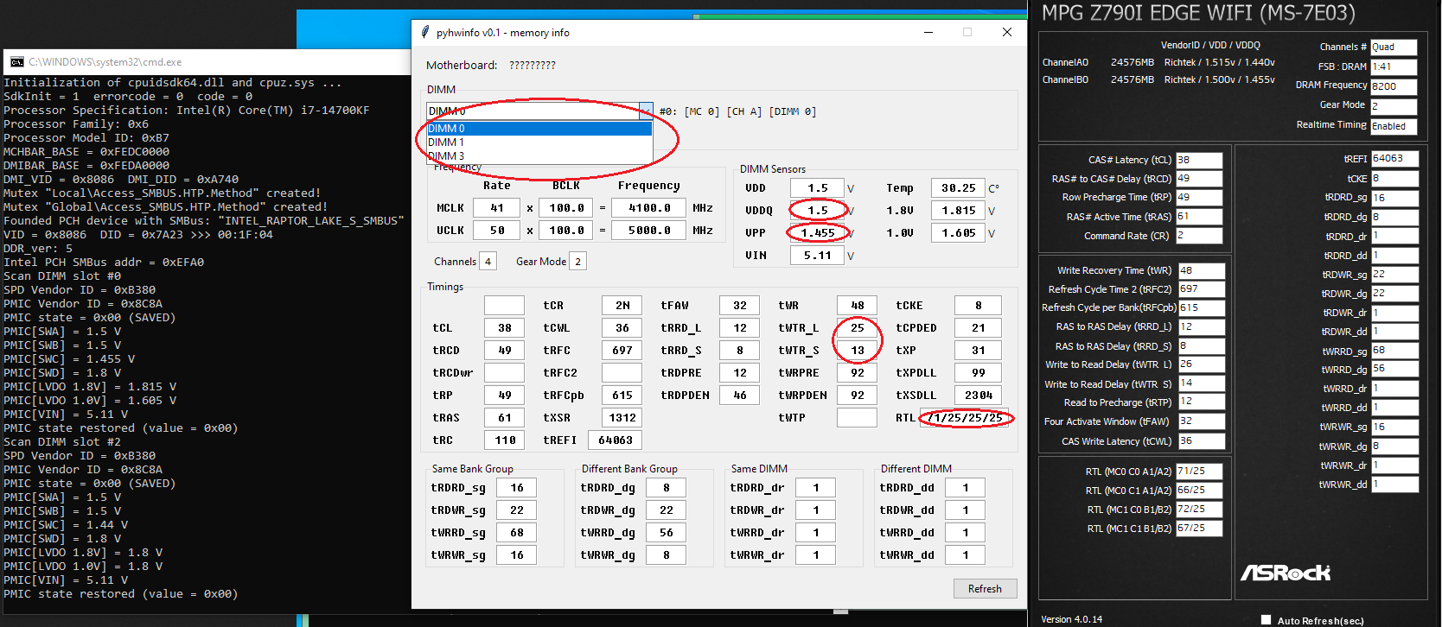
Task: Click ASRock tWRRD_sg field showing 68
Action: click(1395, 351)
